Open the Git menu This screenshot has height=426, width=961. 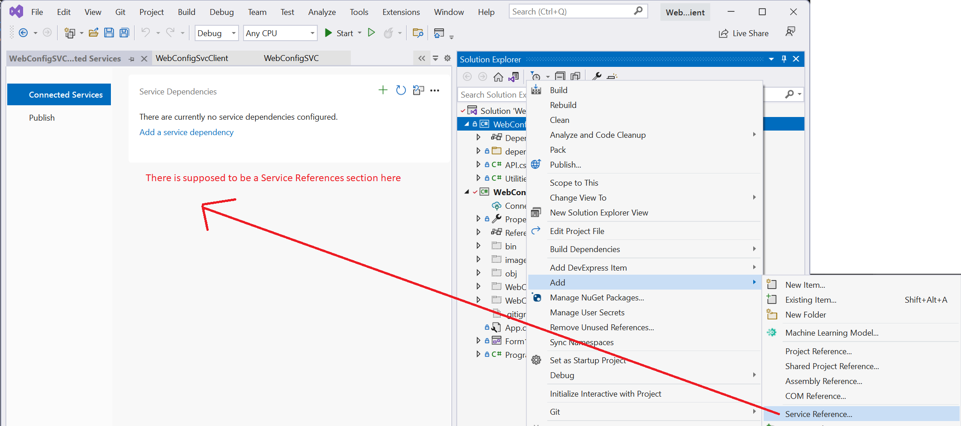(120, 12)
